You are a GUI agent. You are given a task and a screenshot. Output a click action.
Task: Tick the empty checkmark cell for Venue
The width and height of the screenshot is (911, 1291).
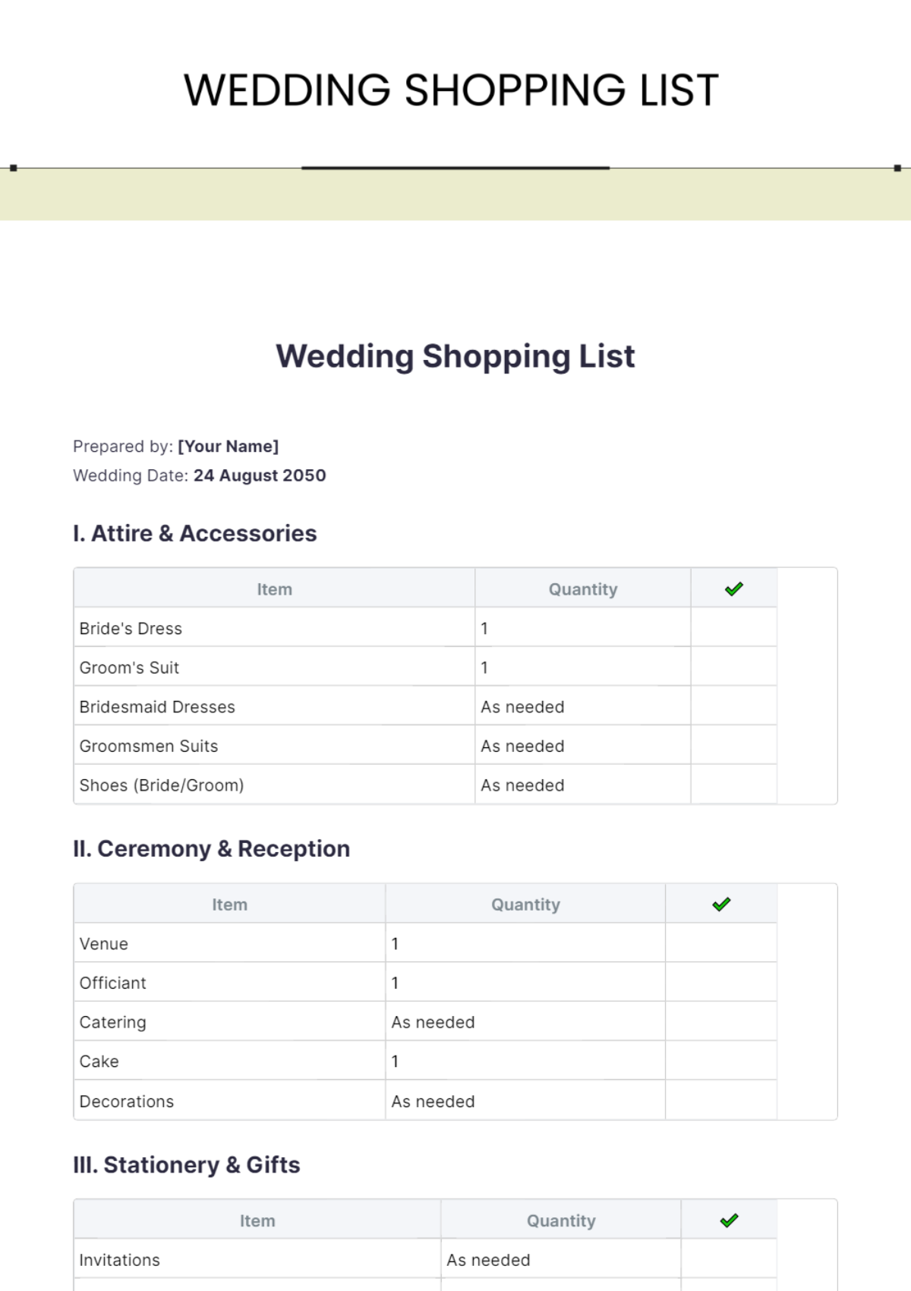click(721, 943)
